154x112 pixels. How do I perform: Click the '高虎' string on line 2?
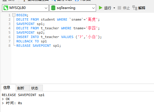tap(92, 19)
